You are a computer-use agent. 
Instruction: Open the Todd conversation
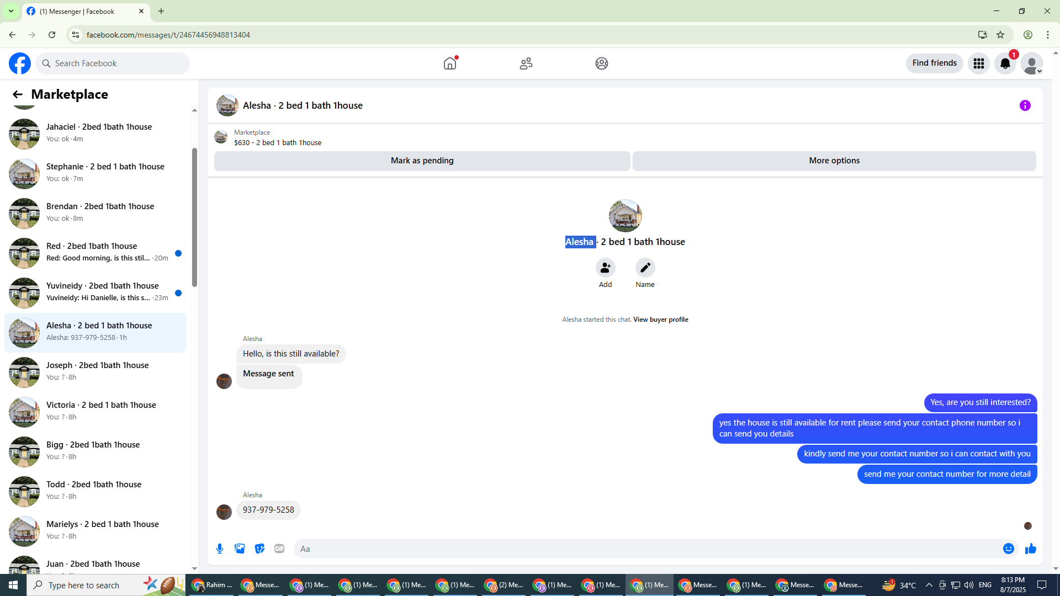[95, 491]
